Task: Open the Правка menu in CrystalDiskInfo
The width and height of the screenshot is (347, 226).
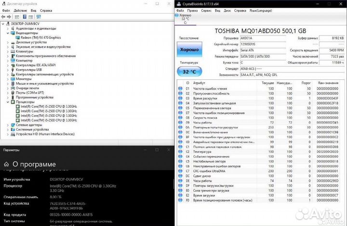Action: (x=192, y=11)
